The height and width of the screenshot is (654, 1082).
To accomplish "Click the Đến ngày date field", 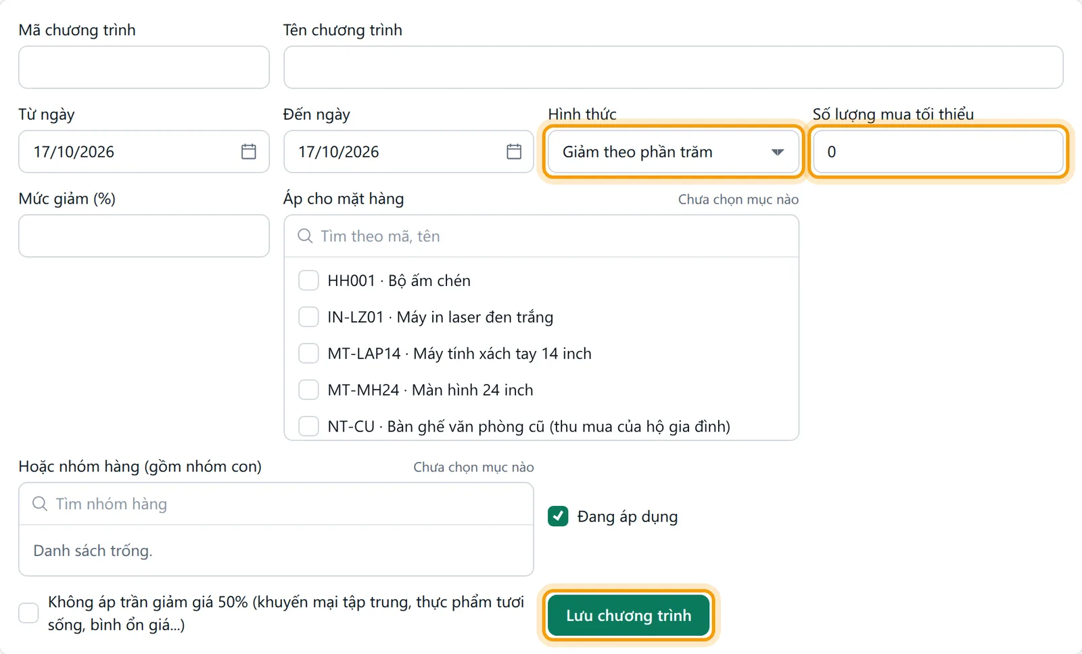I will (x=408, y=151).
